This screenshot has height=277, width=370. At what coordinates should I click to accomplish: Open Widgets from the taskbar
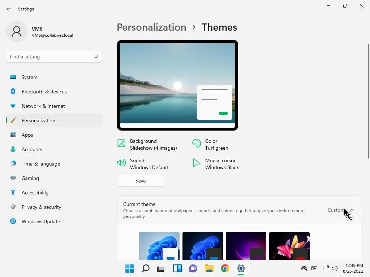click(177, 268)
